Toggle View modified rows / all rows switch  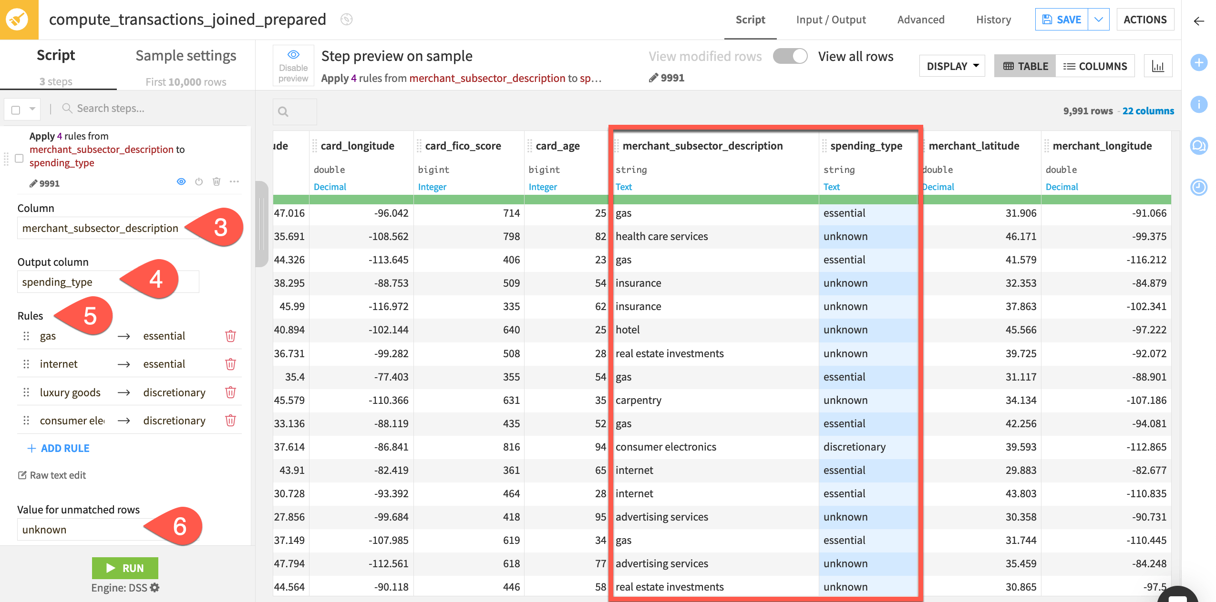(x=790, y=56)
